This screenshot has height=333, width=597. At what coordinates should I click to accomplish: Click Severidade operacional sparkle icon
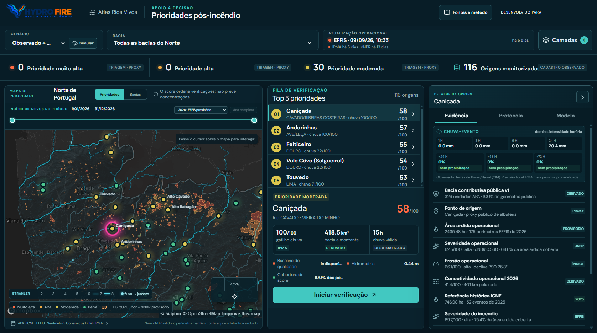[436, 246]
